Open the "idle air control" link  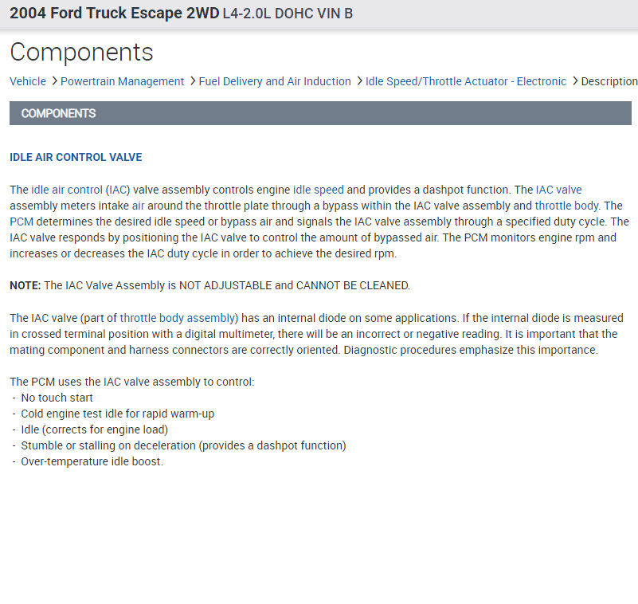[x=67, y=190]
